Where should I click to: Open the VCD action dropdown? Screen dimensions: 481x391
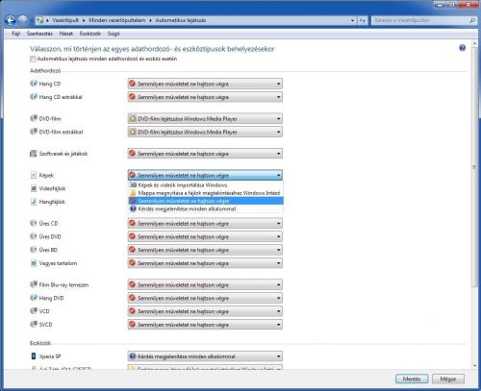point(205,311)
